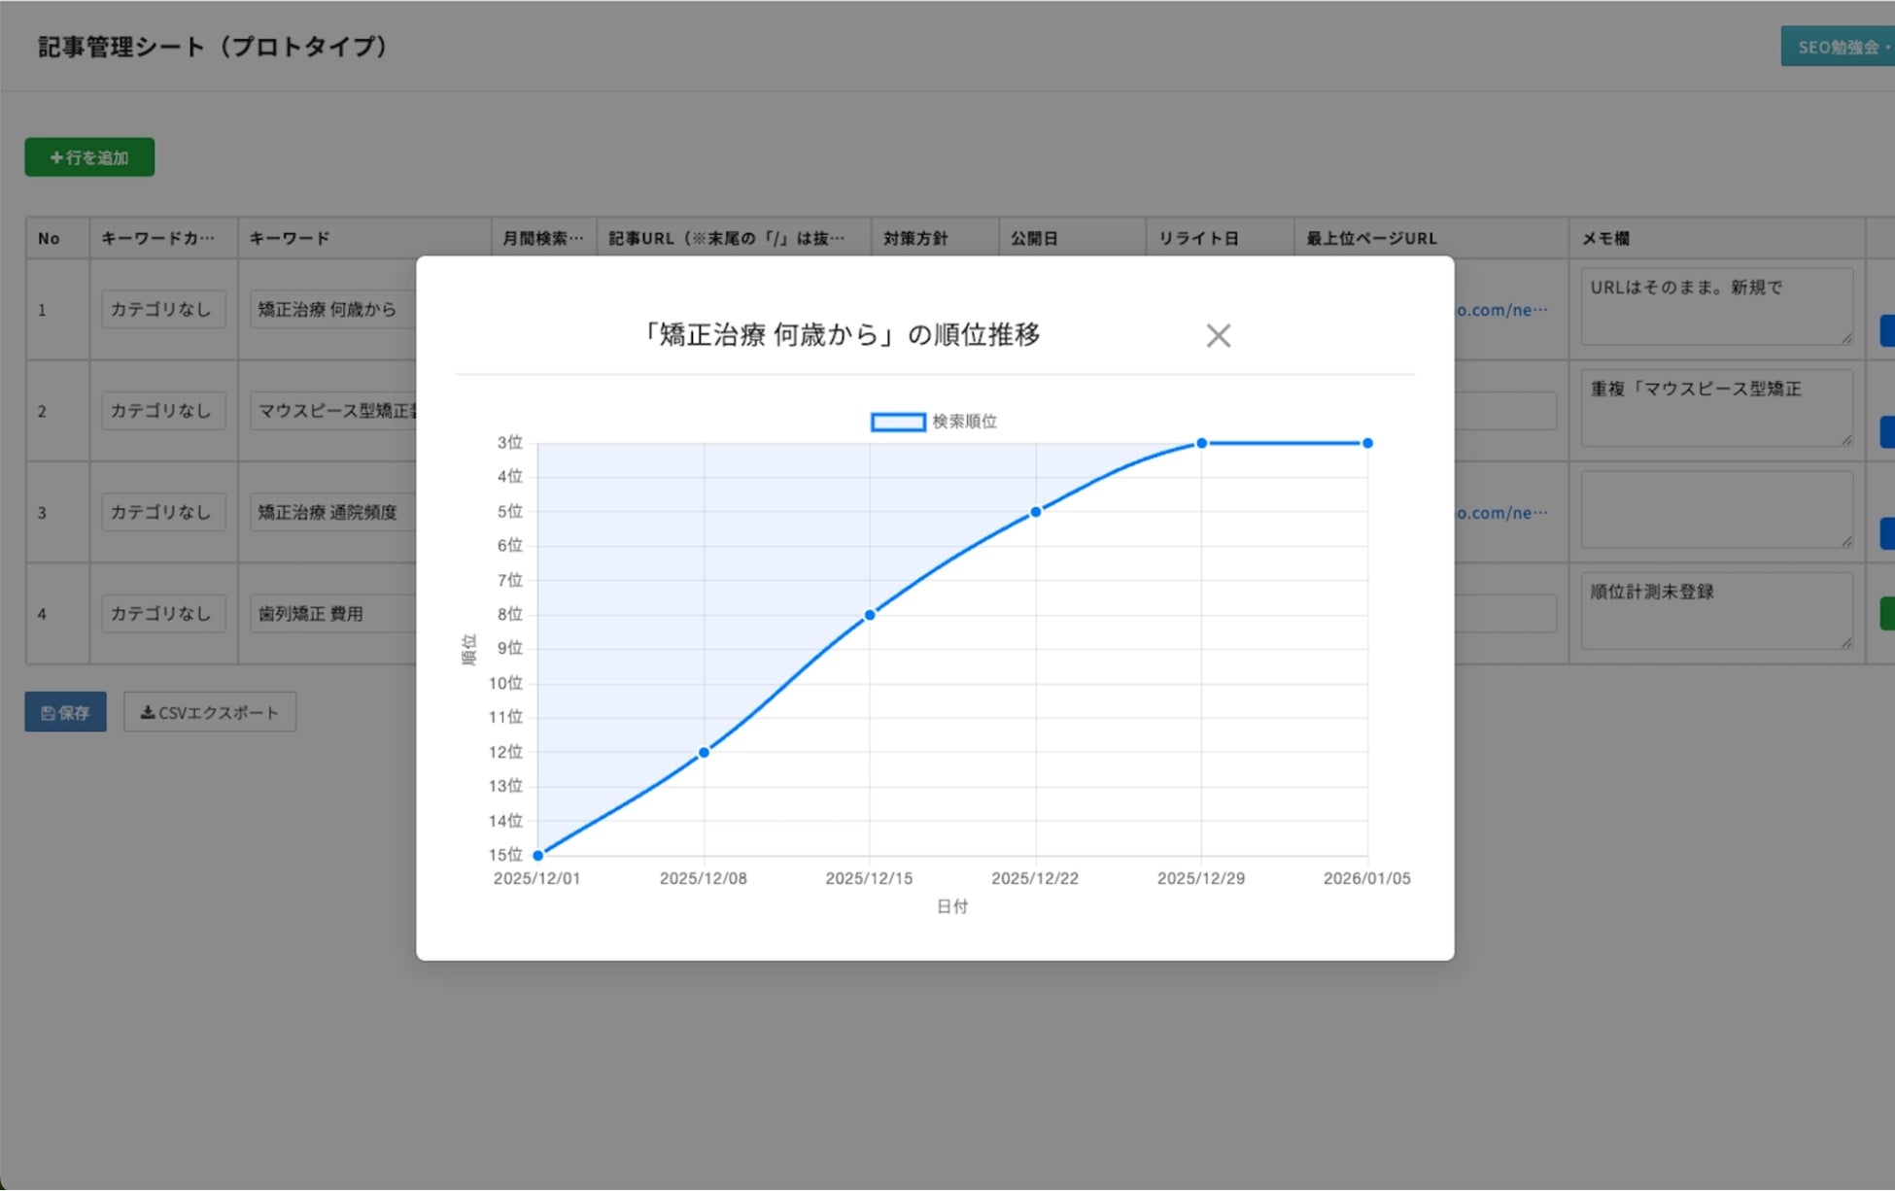Open row 2 カテゴリなし dropdown
This screenshot has height=1191, width=1895.
pos(162,411)
